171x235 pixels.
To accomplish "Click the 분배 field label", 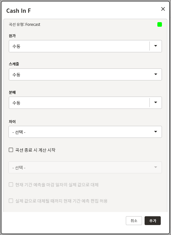I will (x=12, y=93).
